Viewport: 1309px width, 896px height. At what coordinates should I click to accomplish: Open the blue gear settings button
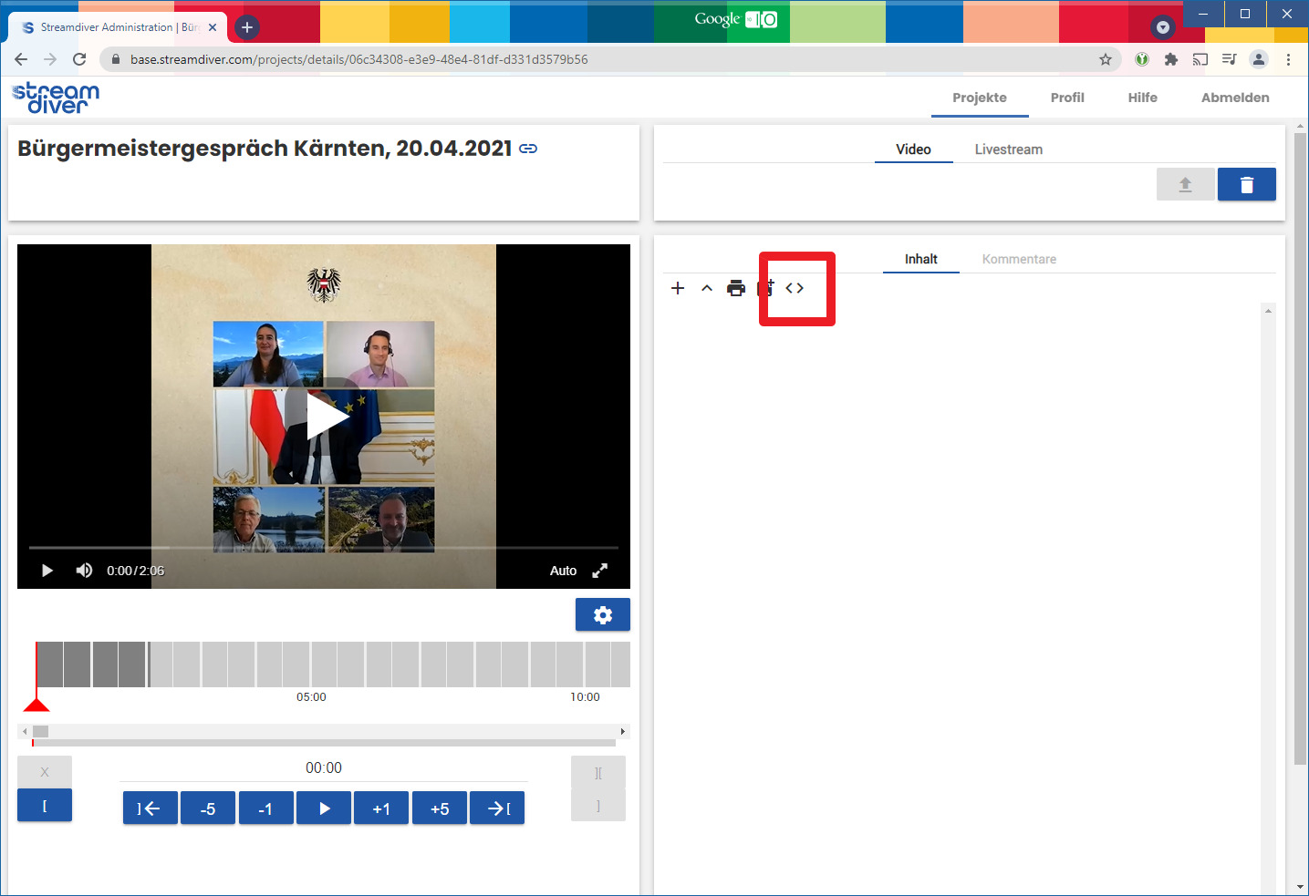(602, 615)
